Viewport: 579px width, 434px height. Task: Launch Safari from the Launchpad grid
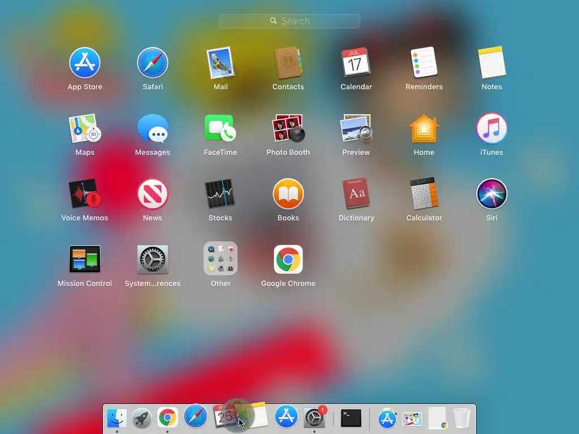153,63
